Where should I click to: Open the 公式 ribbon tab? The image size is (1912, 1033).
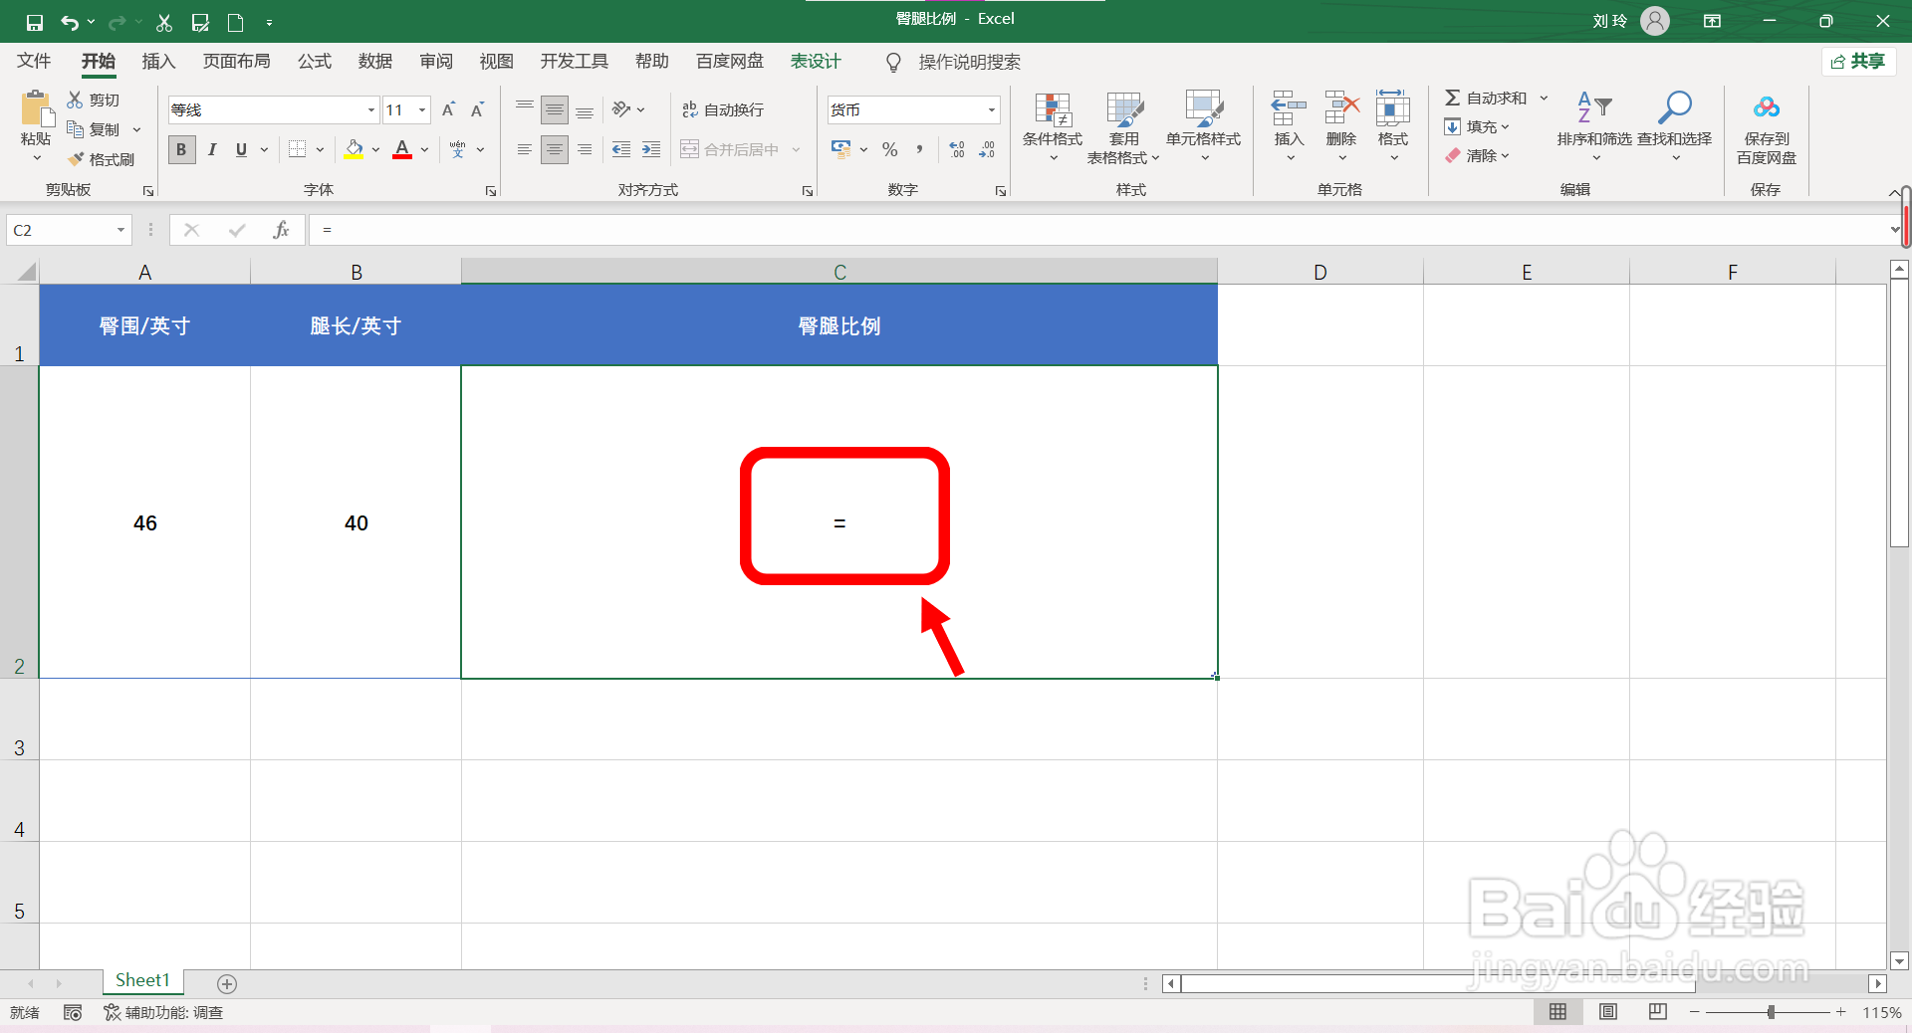pos(314,61)
